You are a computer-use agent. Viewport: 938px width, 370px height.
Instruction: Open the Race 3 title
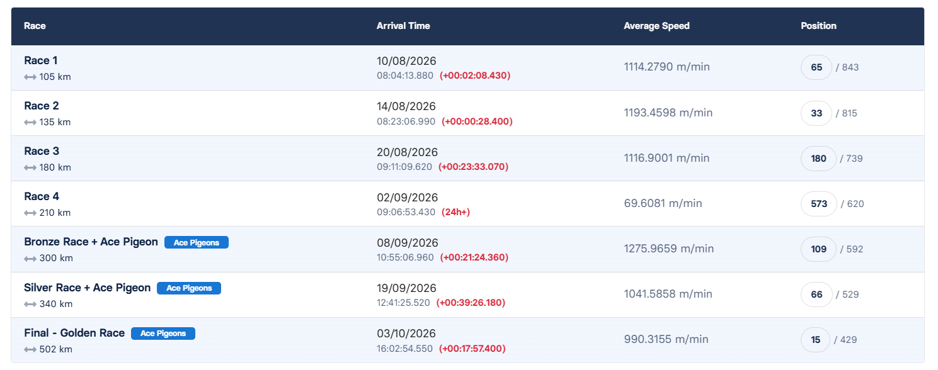point(42,151)
